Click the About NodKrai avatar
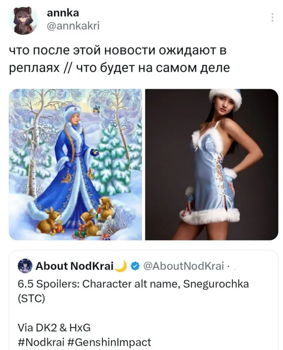Image resolution: width=283 pixels, height=350 pixels. [25, 266]
